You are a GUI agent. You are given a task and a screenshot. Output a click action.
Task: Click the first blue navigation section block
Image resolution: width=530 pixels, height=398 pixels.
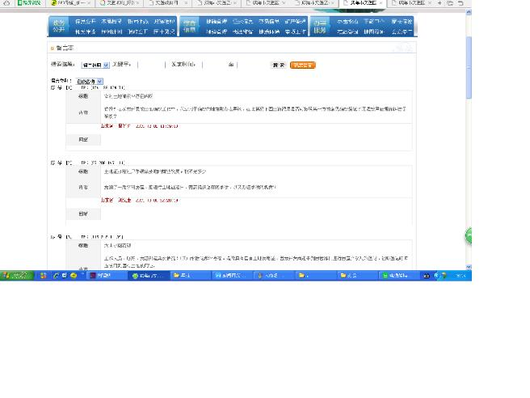click(x=58, y=27)
